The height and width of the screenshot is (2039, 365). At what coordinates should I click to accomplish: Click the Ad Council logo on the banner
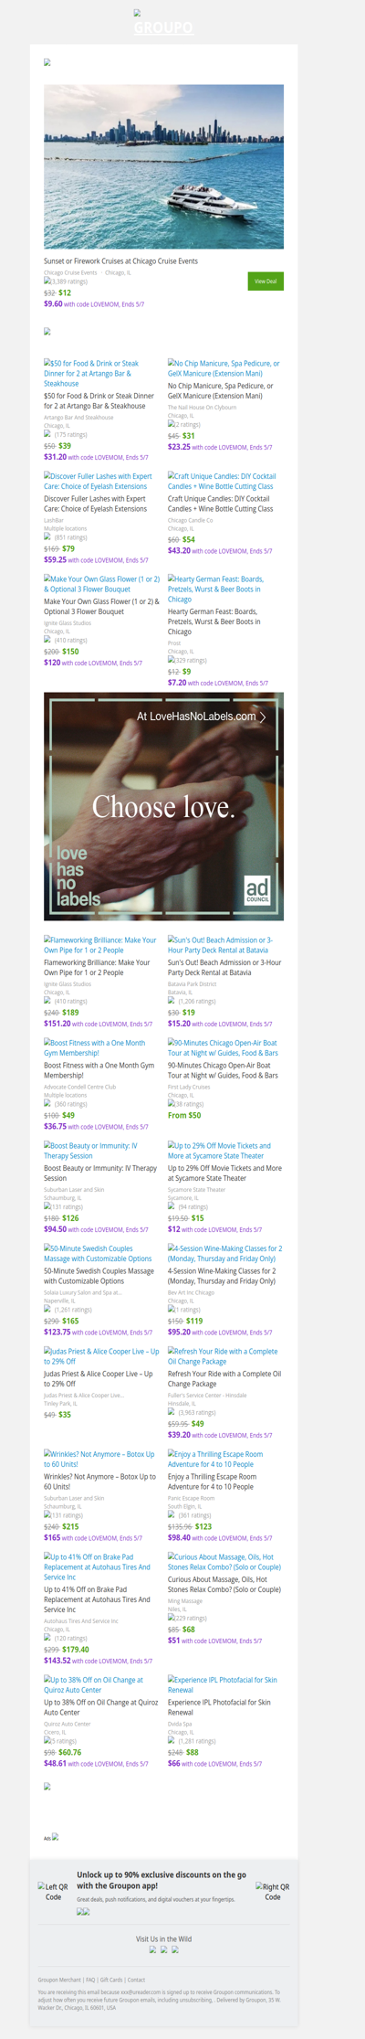tap(258, 890)
